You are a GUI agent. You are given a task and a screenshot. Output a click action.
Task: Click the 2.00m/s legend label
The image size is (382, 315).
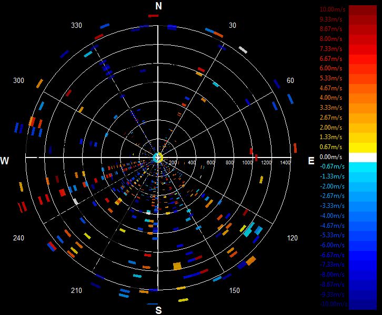[x=331, y=128]
